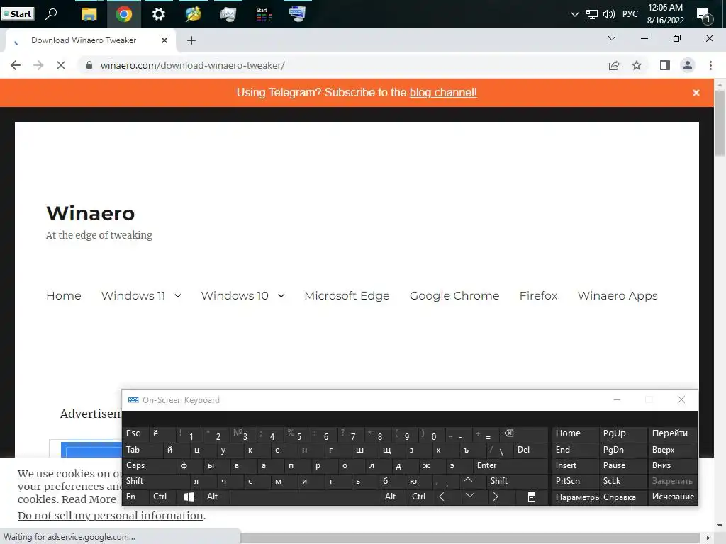This screenshot has width=726, height=544.
Task: Toggle the left Shift key
Action: point(155,481)
